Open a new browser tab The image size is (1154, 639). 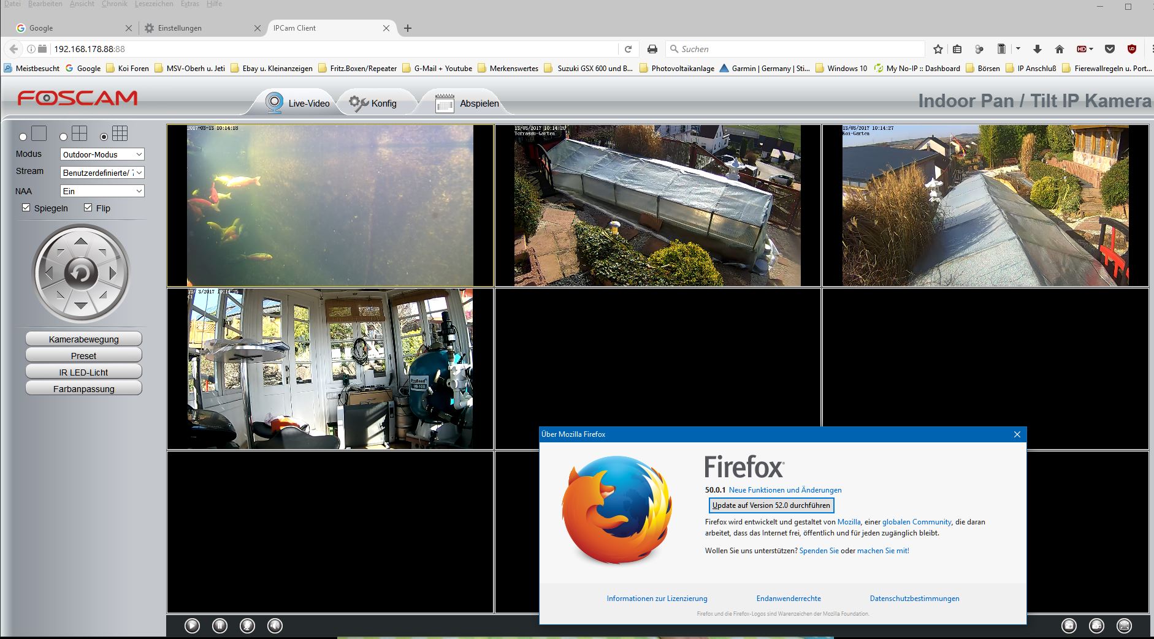408,28
